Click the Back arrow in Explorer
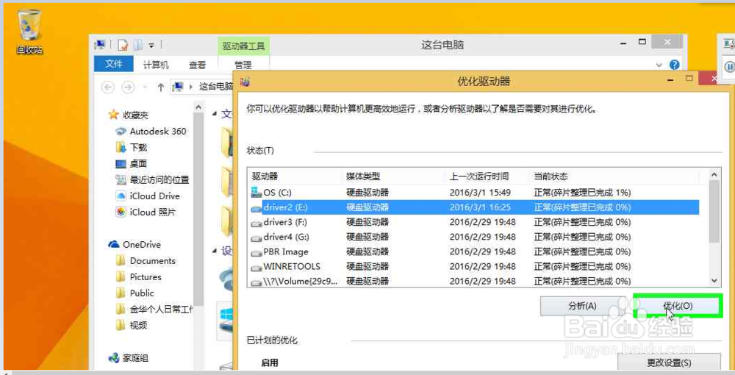The width and height of the screenshot is (735, 375). pos(108,87)
